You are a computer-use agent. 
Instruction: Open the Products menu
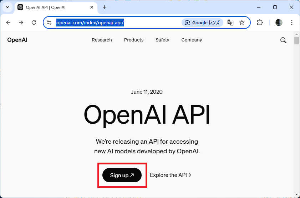pos(134,40)
